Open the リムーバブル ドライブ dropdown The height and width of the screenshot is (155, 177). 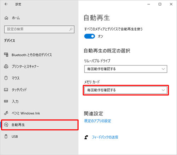click(126, 69)
